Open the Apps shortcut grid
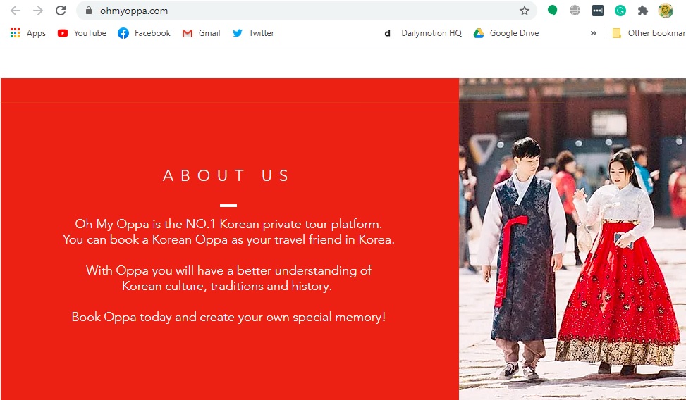 pyautogui.click(x=28, y=33)
